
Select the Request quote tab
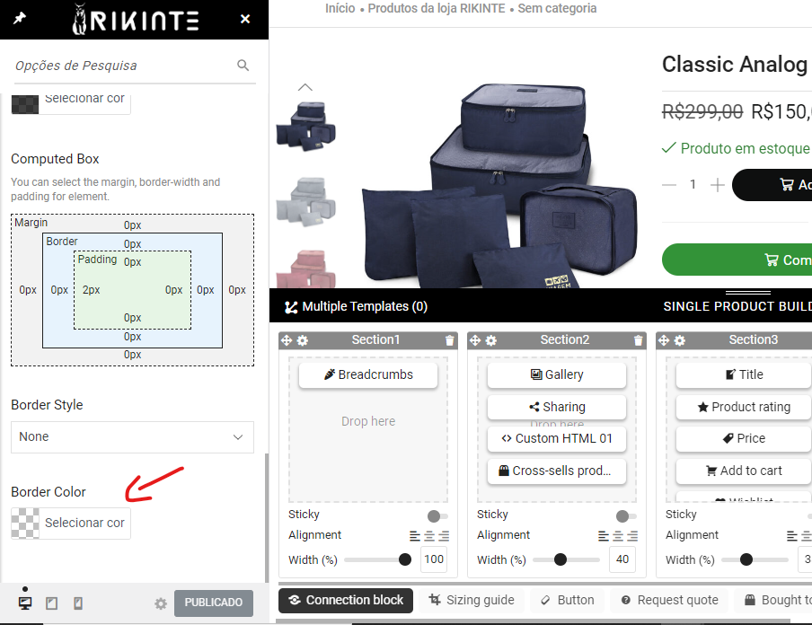[669, 601]
